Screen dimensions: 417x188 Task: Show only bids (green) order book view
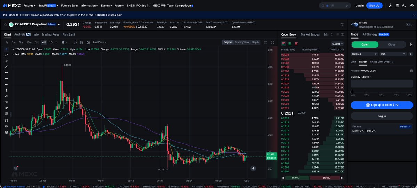[x=290, y=44]
